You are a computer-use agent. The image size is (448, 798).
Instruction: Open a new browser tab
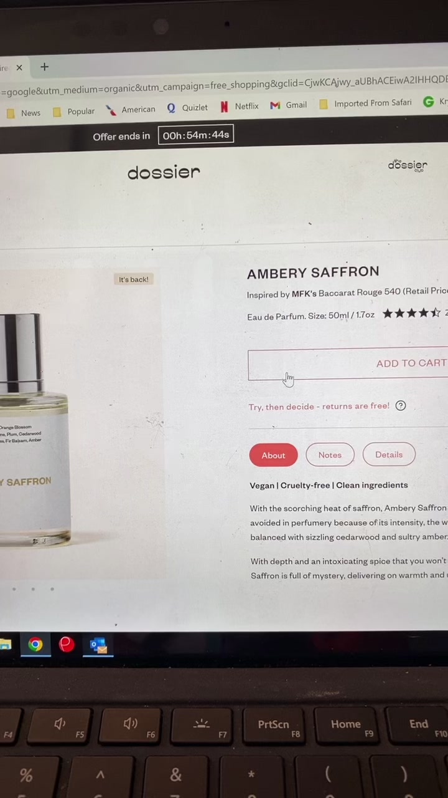point(44,67)
